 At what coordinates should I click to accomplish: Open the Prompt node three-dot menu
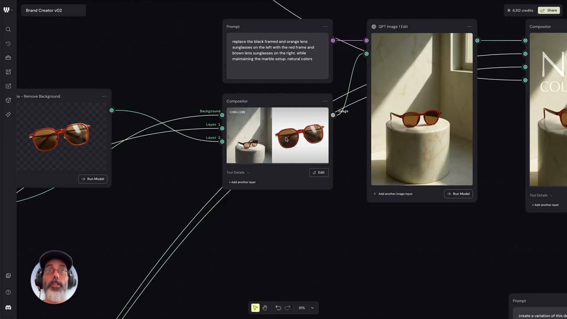(325, 27)
